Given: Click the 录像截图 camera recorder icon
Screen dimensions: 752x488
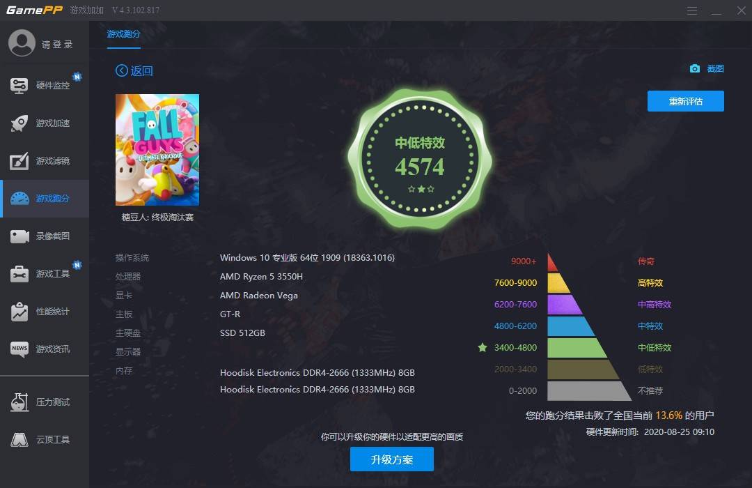Looking at the screenshot, I should tap(19, 236).
